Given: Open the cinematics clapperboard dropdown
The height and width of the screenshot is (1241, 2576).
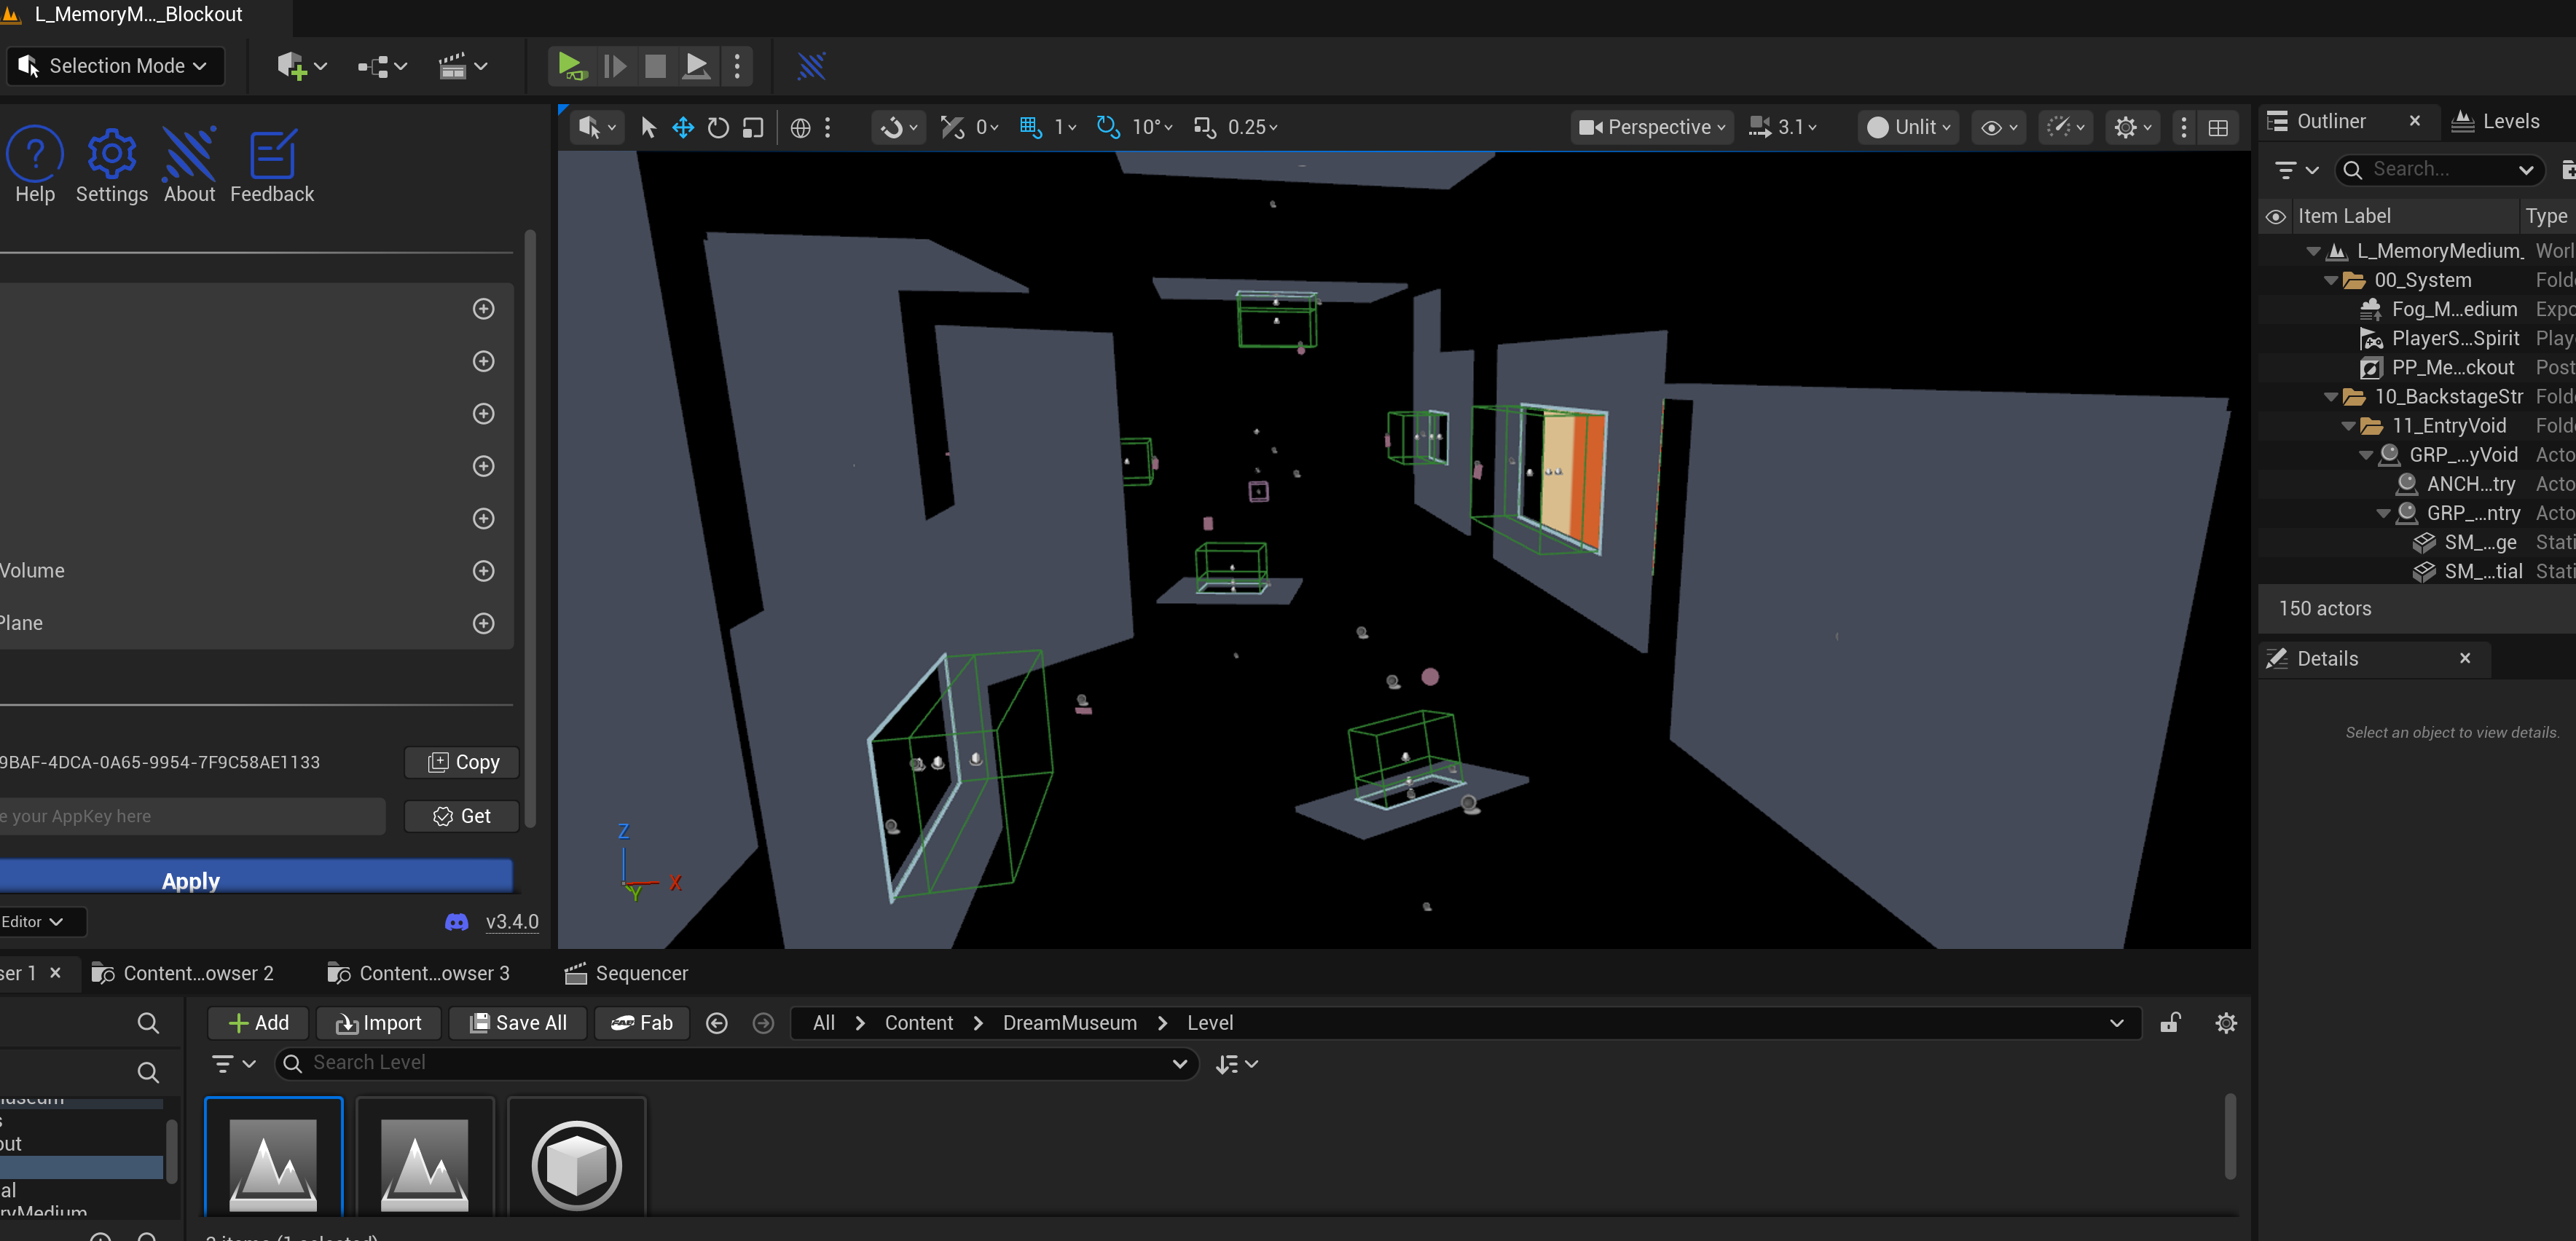Looking at the screenshot, I should point(463,66).
